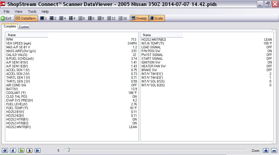Click the frame position slider handle

68,150
